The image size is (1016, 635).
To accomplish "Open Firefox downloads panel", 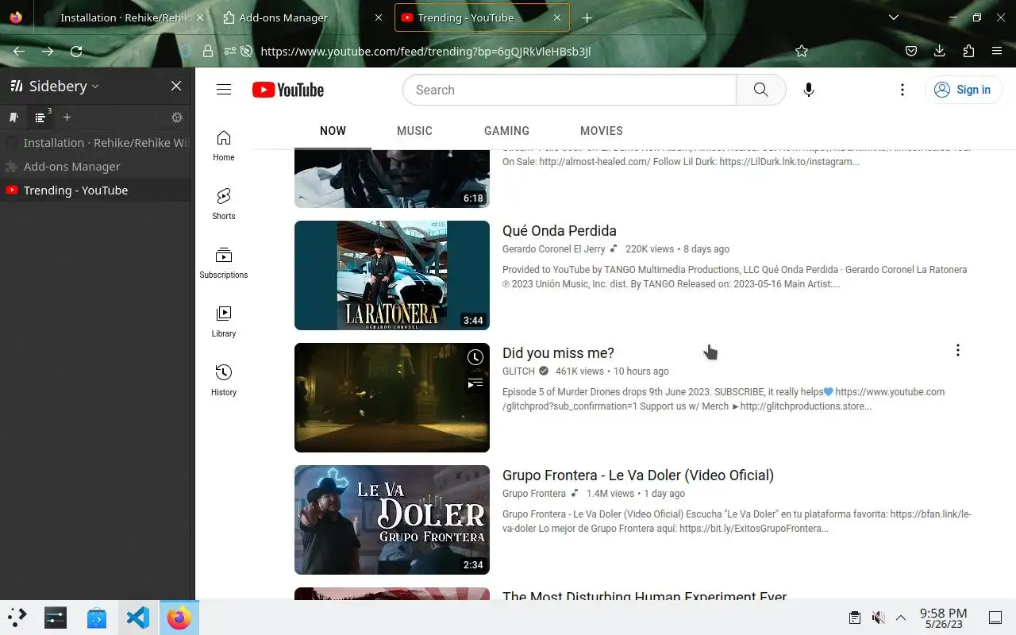I will tap(940, 51).
